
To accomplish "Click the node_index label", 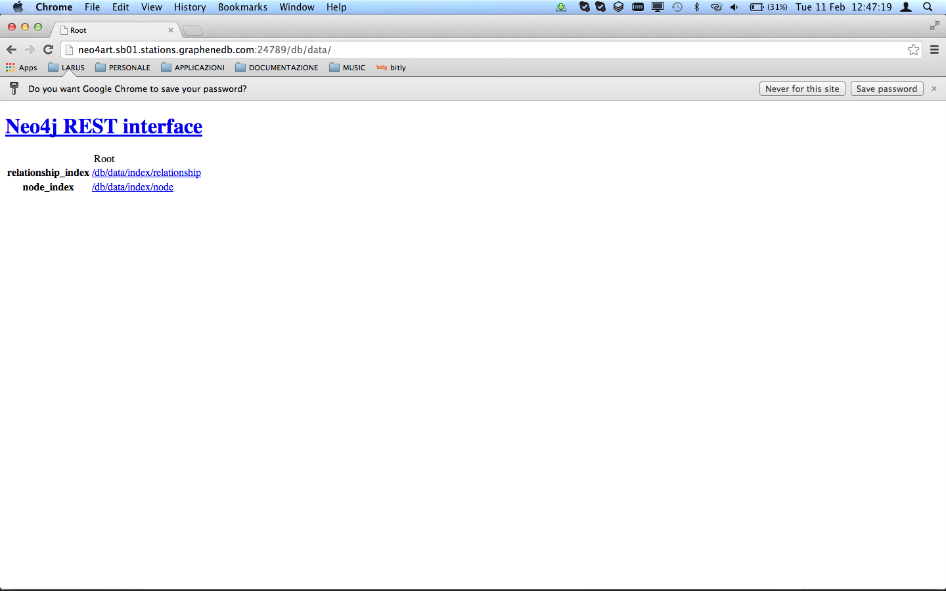I will (48, 187).
